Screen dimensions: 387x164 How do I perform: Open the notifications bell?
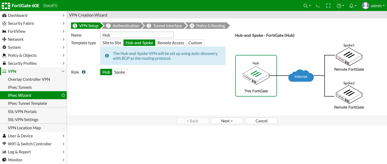351,5
